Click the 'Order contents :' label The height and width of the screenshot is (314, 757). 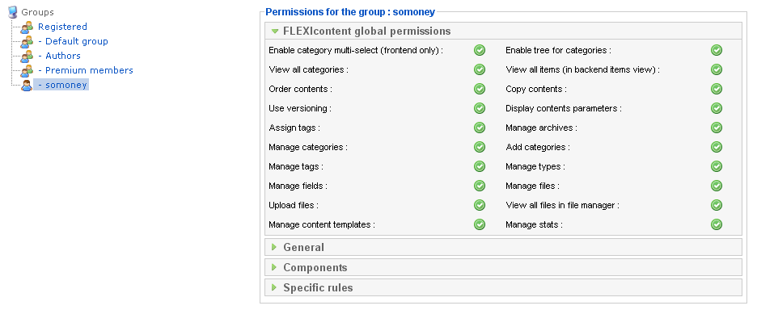coord(300,89)
